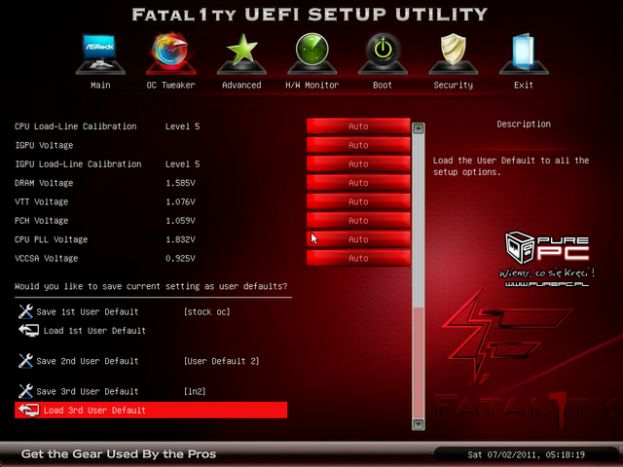
Task: Open IGPU Voltage Auto dropdown
Action: (358, 145)
